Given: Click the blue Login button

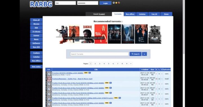Looking at the screenshot, I should 105,3.
